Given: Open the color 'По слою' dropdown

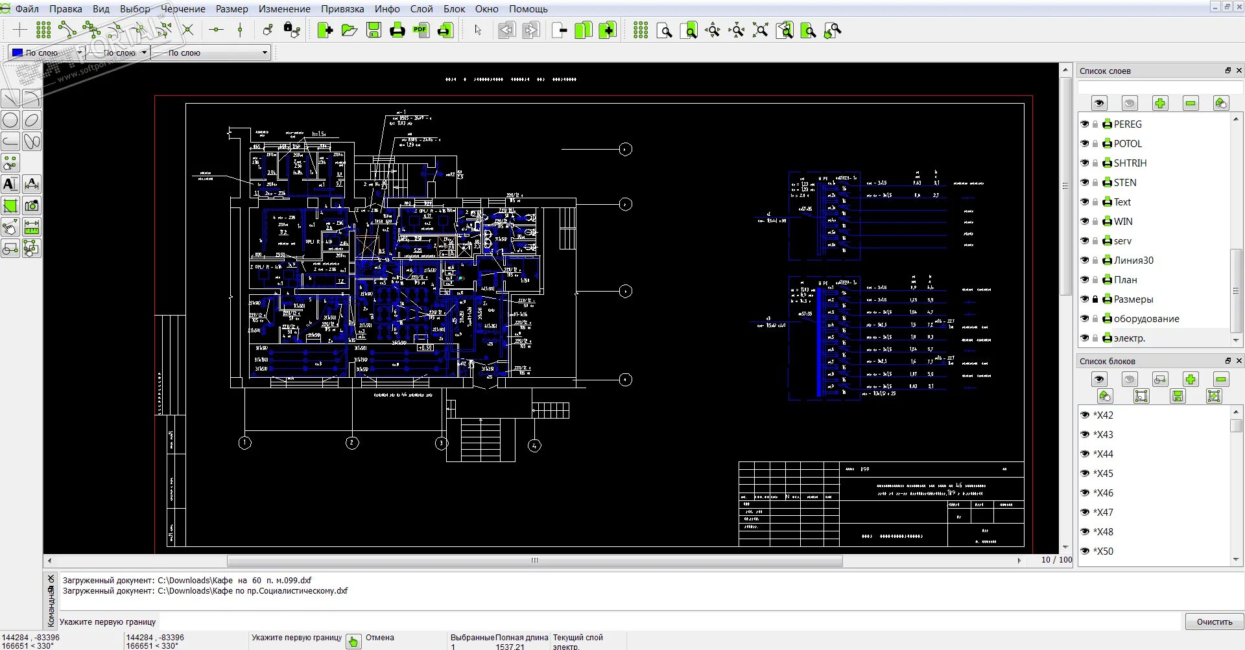Looking at the screenshot, I should pos(47,52).
